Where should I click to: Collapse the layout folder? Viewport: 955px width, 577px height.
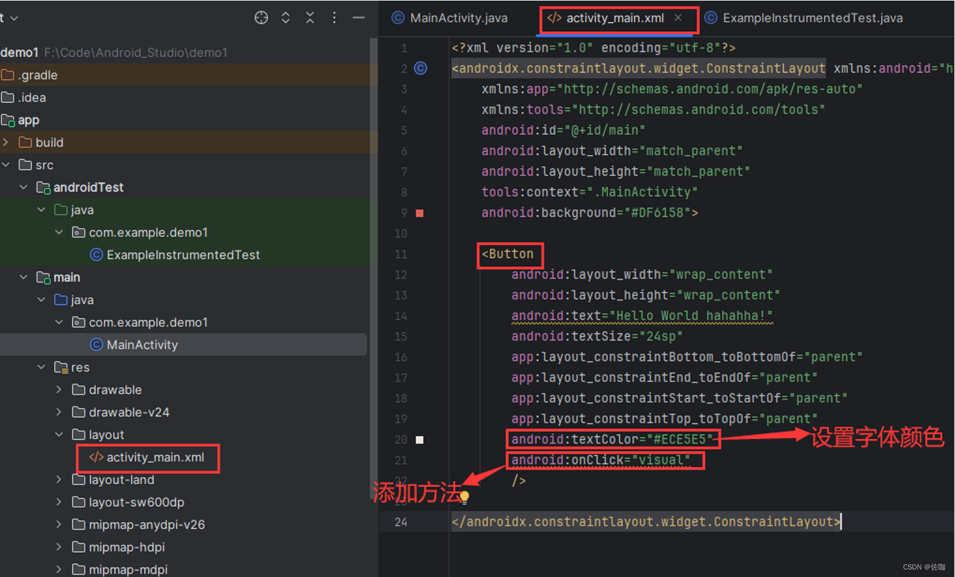[59, 435]
